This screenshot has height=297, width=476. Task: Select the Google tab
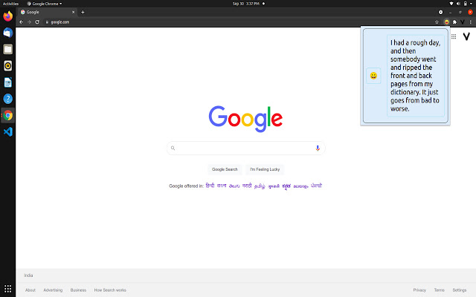(47, 12)
